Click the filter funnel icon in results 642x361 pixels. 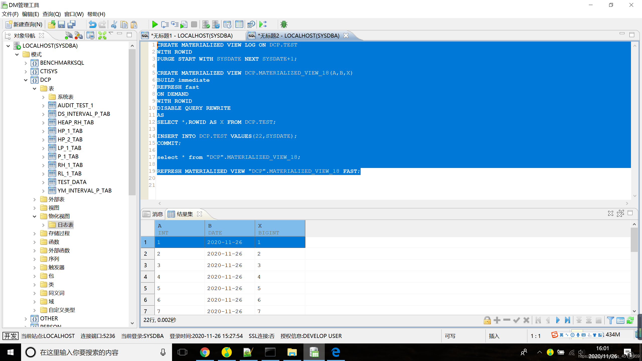(x=611, y=320)
